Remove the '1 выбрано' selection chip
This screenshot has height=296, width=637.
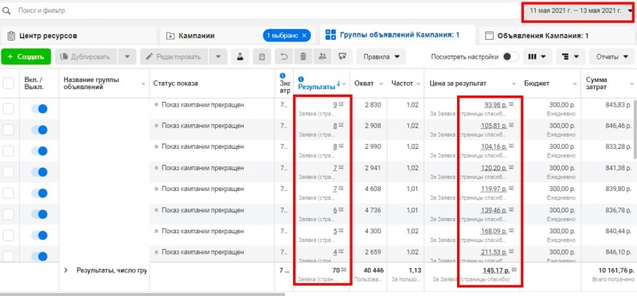tap(304, 36)
